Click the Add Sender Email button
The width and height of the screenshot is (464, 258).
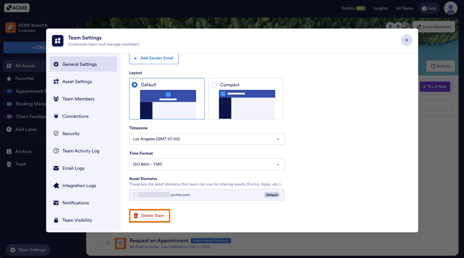[154, 58]
